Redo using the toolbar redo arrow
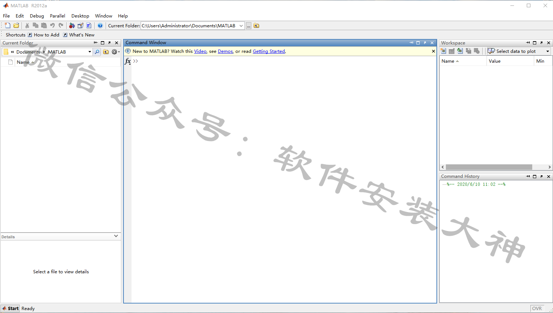The height and width of the screenshot is (313, 553). 61,26
